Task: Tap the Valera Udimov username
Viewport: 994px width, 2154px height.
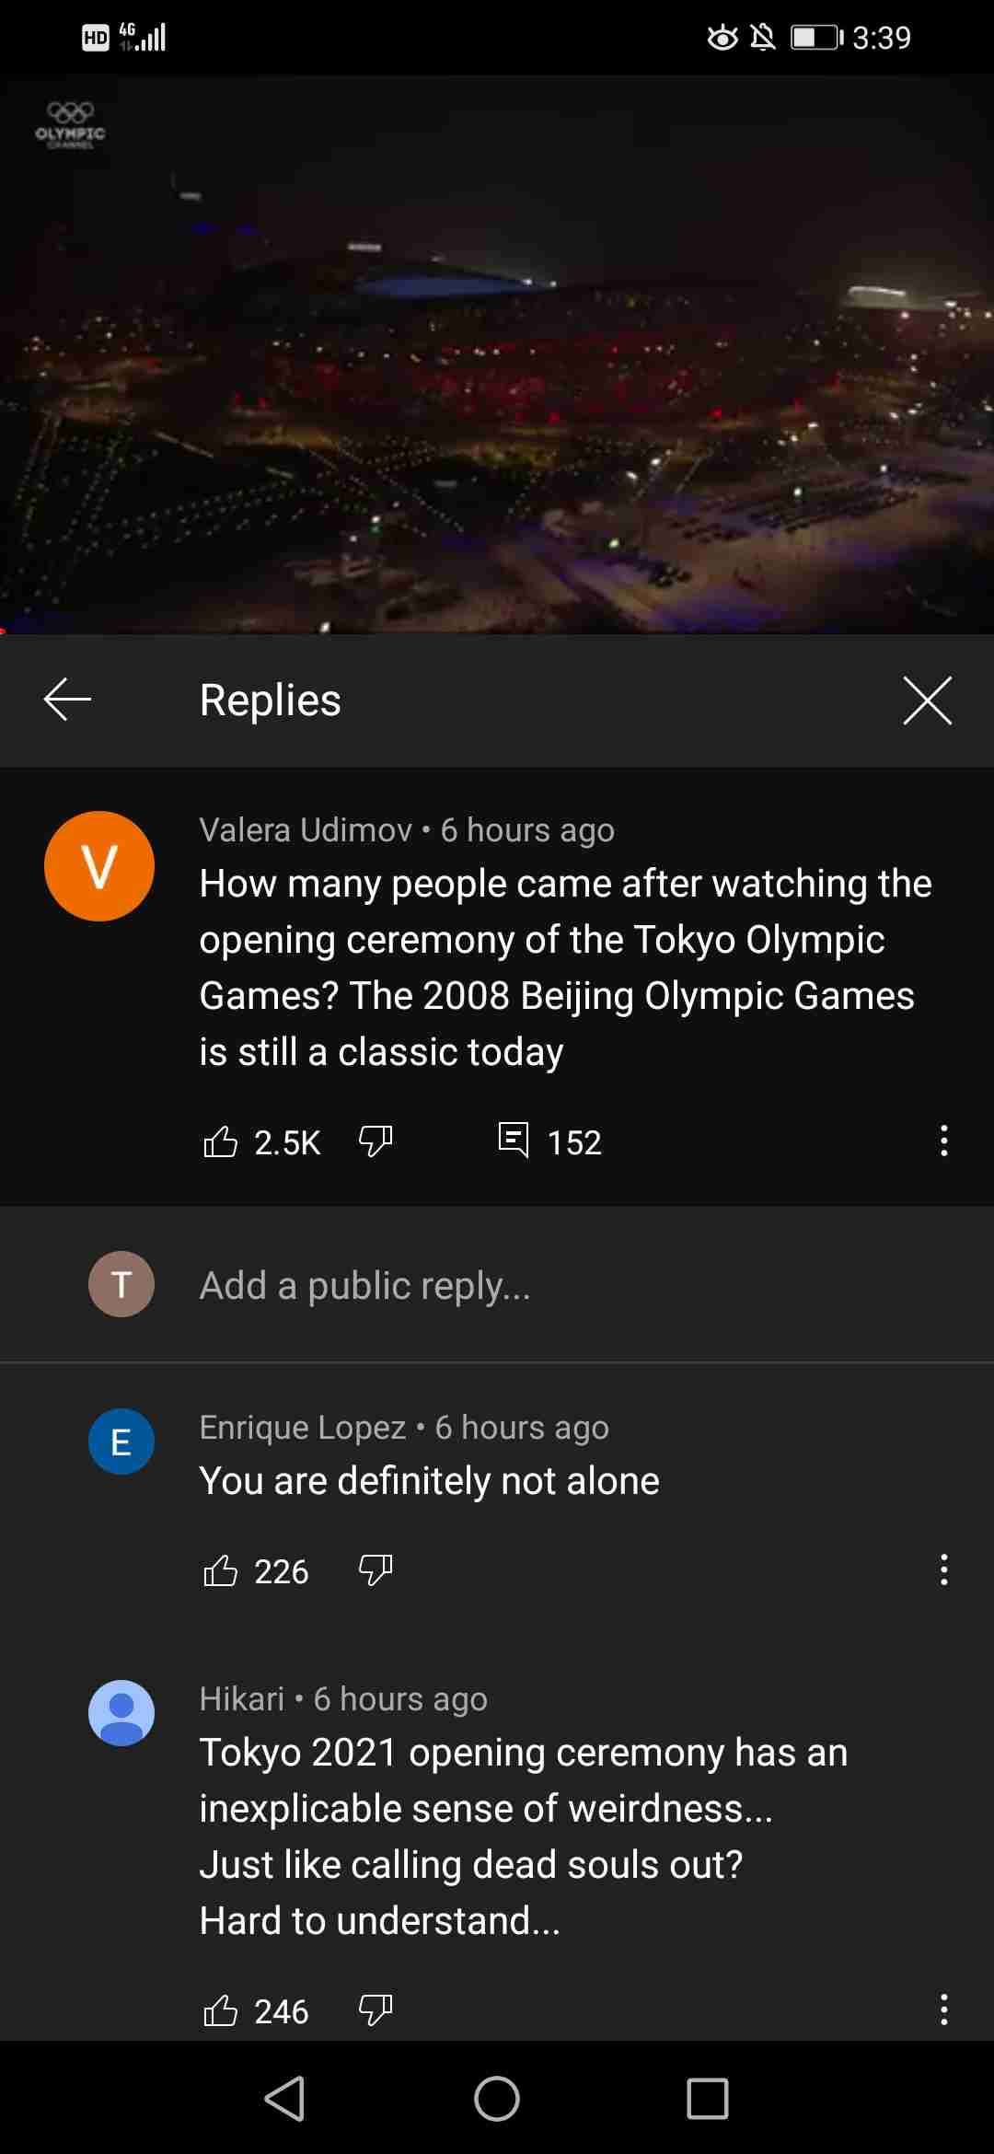Action: coord(306,830)
